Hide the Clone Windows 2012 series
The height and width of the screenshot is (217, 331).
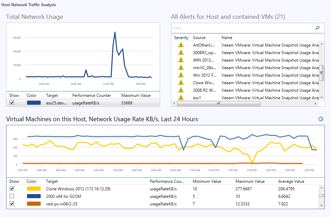click(x=12, y=189)
